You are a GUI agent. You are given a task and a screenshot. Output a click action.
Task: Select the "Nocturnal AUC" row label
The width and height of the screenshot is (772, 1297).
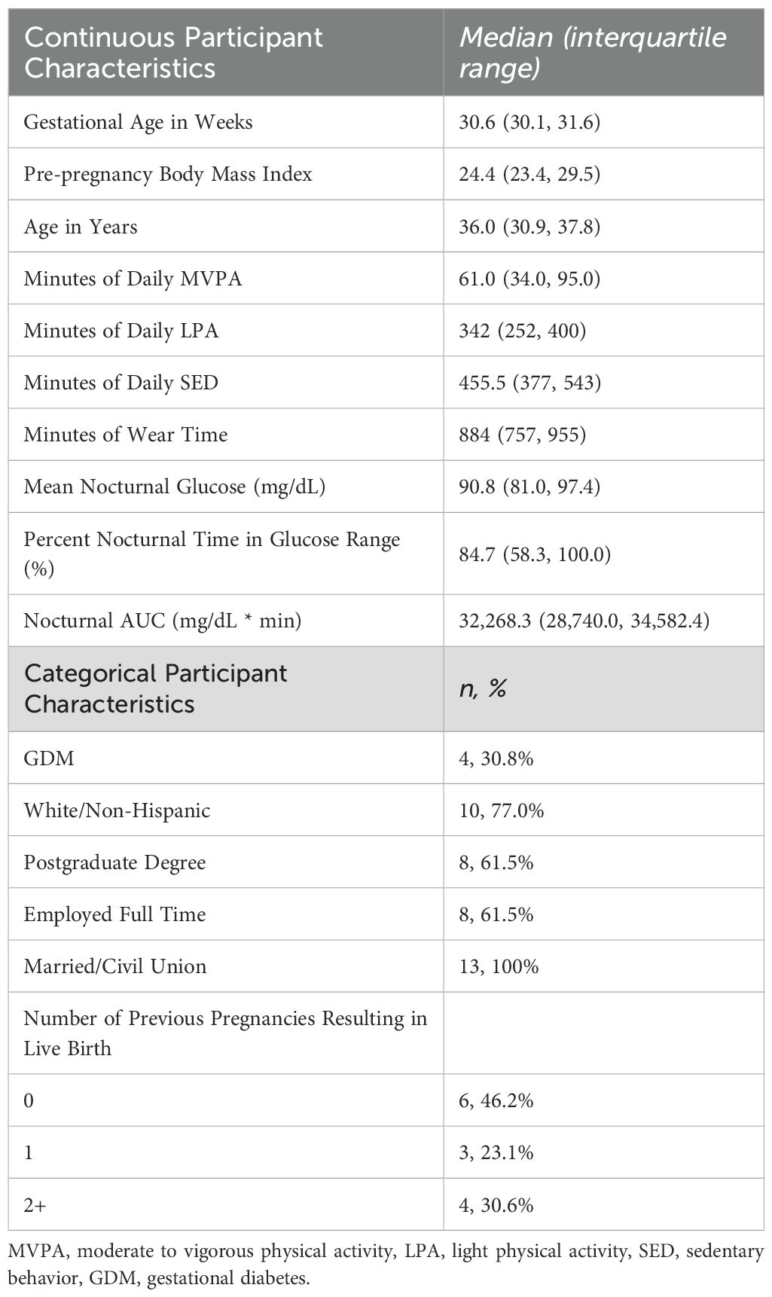163,621
